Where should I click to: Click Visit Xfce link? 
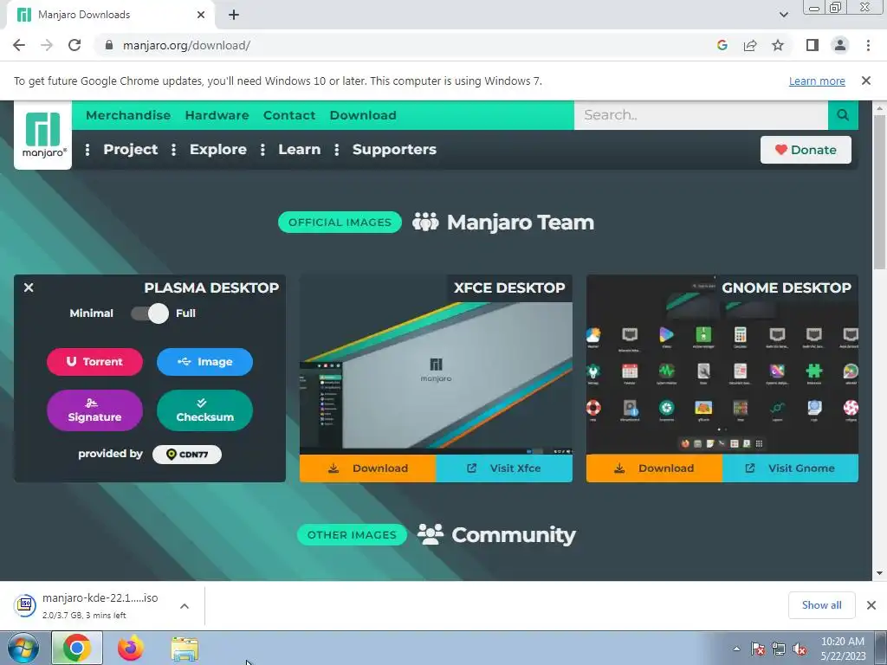[x=504, y=468]
